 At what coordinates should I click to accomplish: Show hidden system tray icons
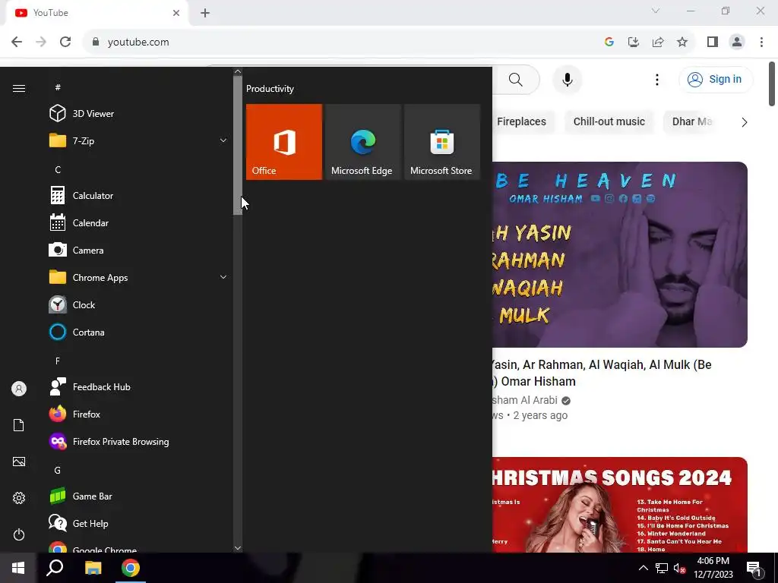pos(643,568)
